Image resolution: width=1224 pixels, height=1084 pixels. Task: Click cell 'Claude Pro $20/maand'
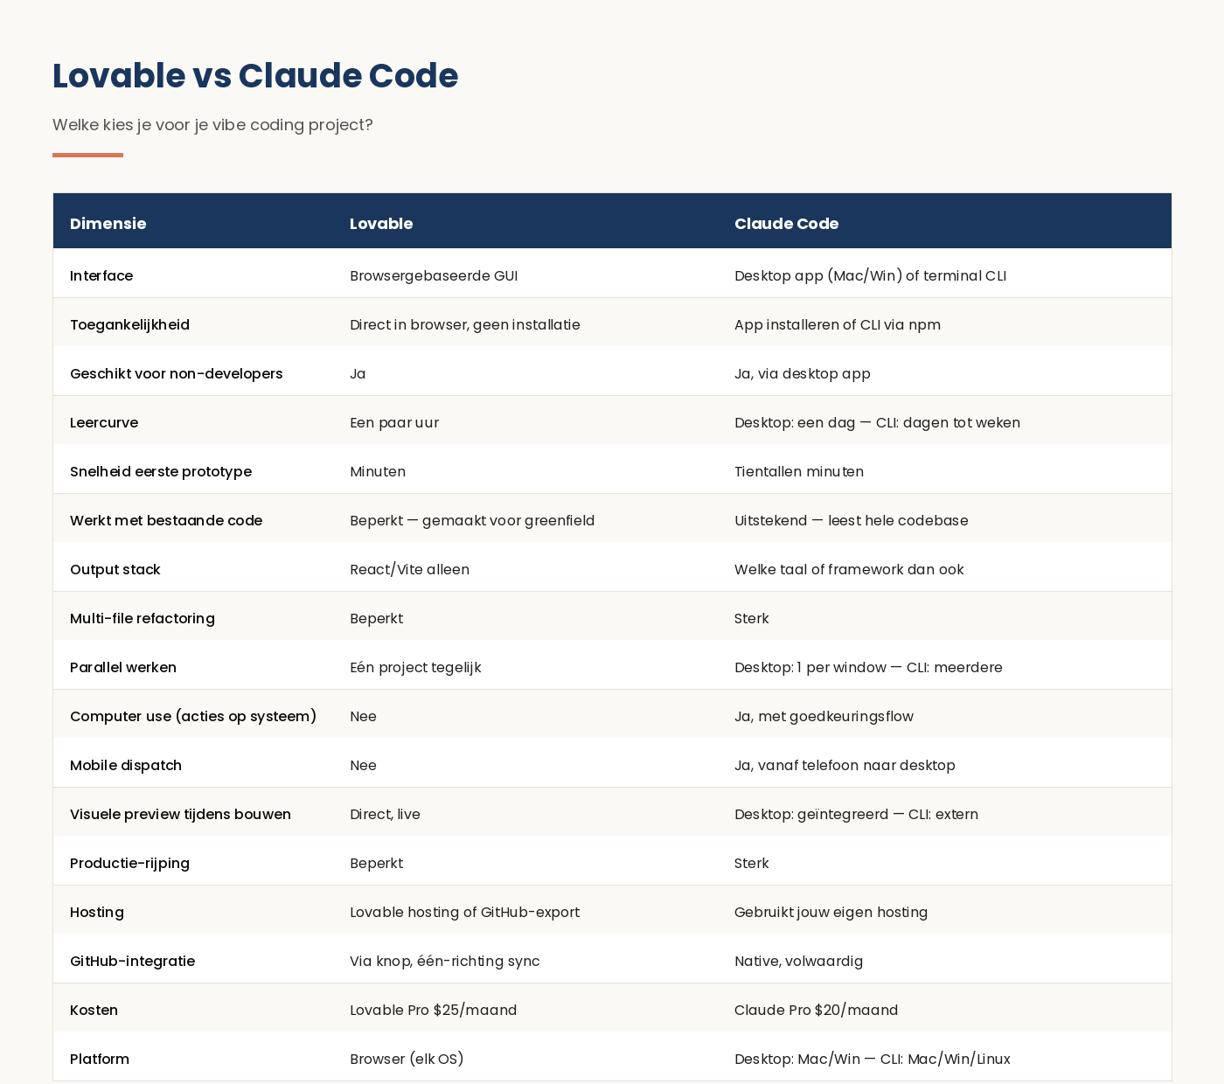[816, 1011]
